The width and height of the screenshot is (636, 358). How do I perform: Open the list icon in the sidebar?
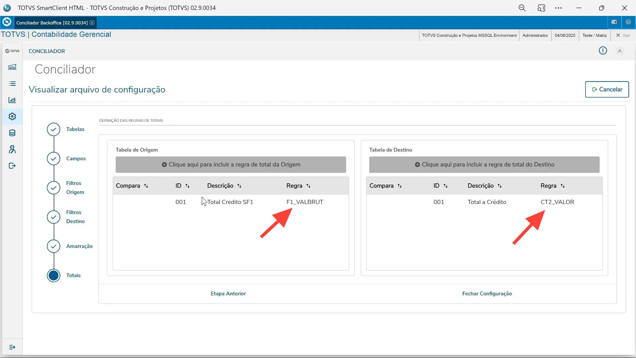(x=12, y=84)
